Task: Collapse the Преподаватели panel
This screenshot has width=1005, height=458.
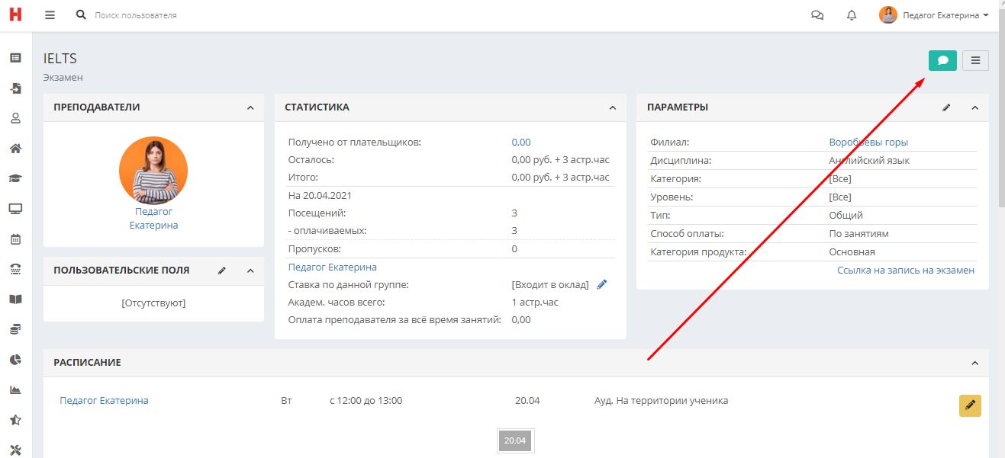Action: pyautogui.click(x=250, y=108)
